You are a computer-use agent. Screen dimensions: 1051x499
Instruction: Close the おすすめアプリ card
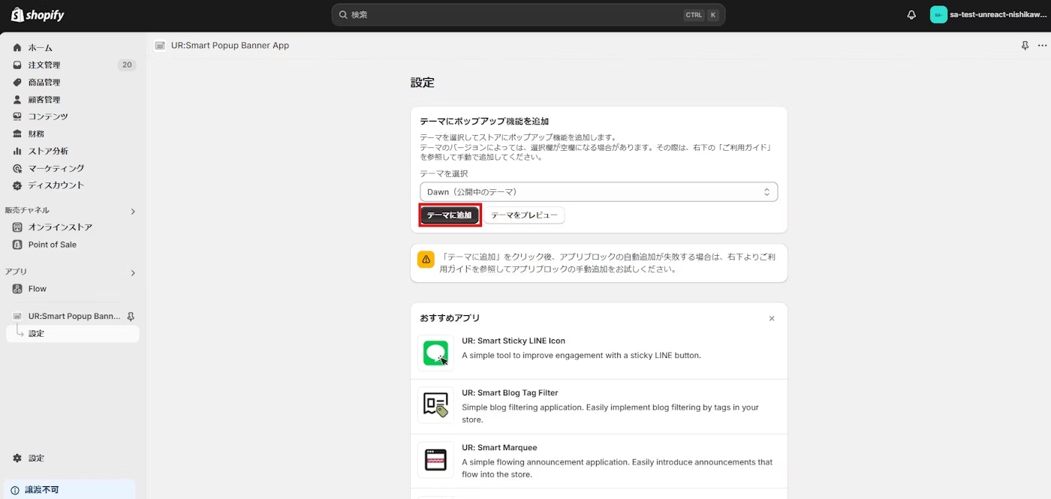(x=772, y=319)
